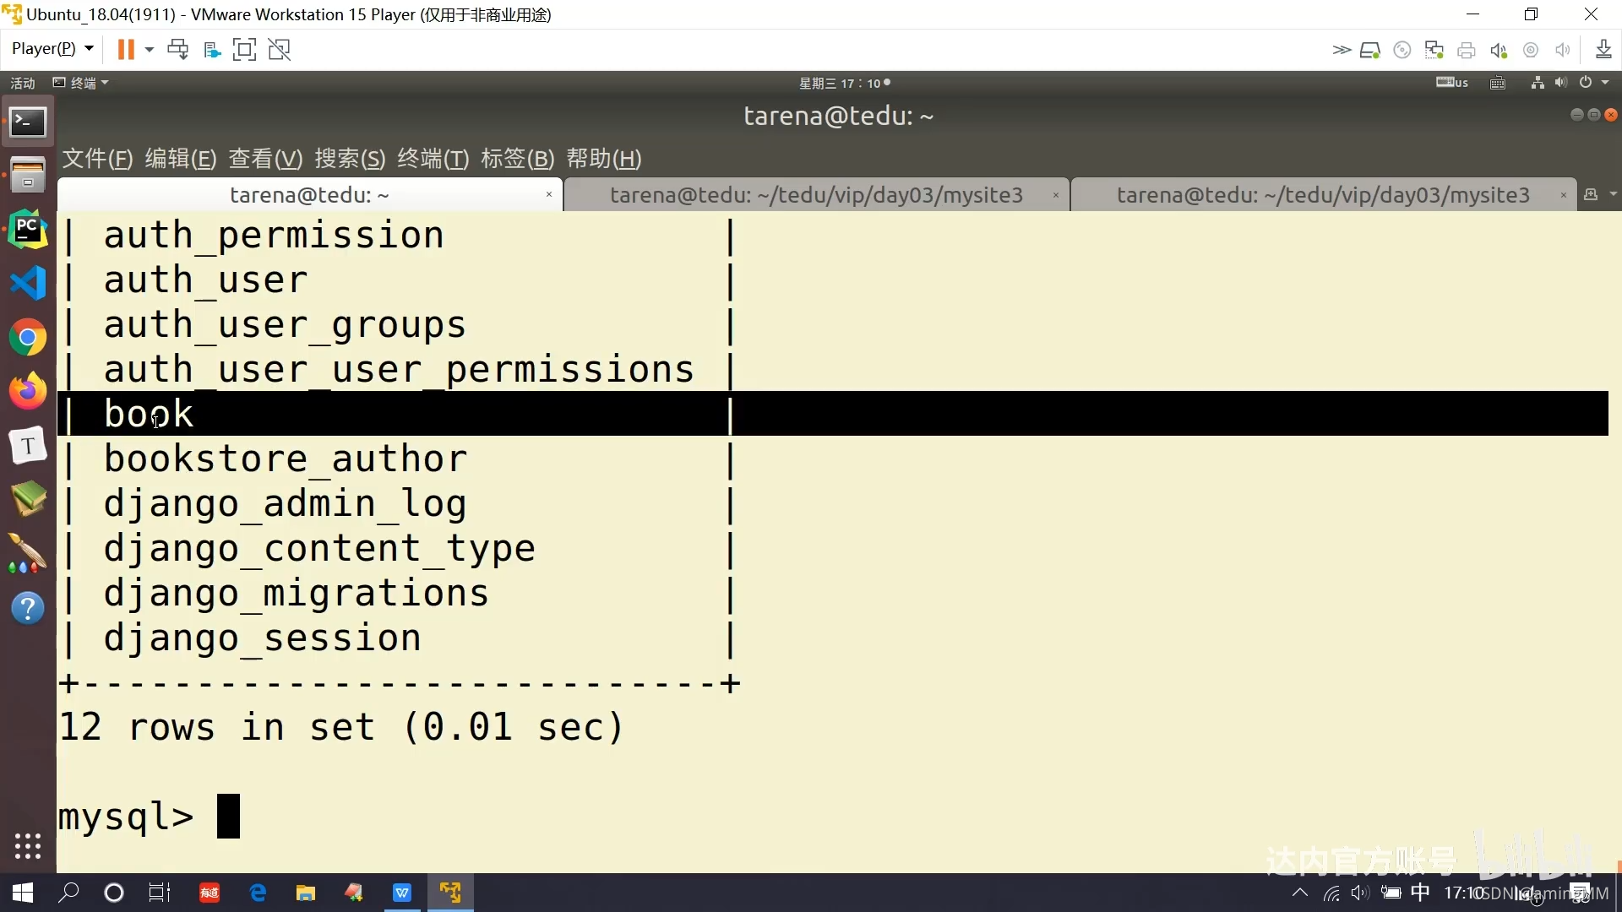Click 活动 Activities button
The height and width of the screenshot is (912, 1622).
click(23, 83)
